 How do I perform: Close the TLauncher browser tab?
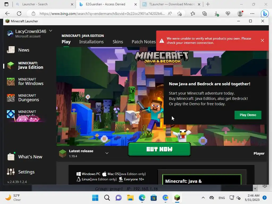199,4
